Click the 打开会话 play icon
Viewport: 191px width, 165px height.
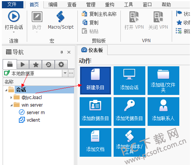[14, 16]
